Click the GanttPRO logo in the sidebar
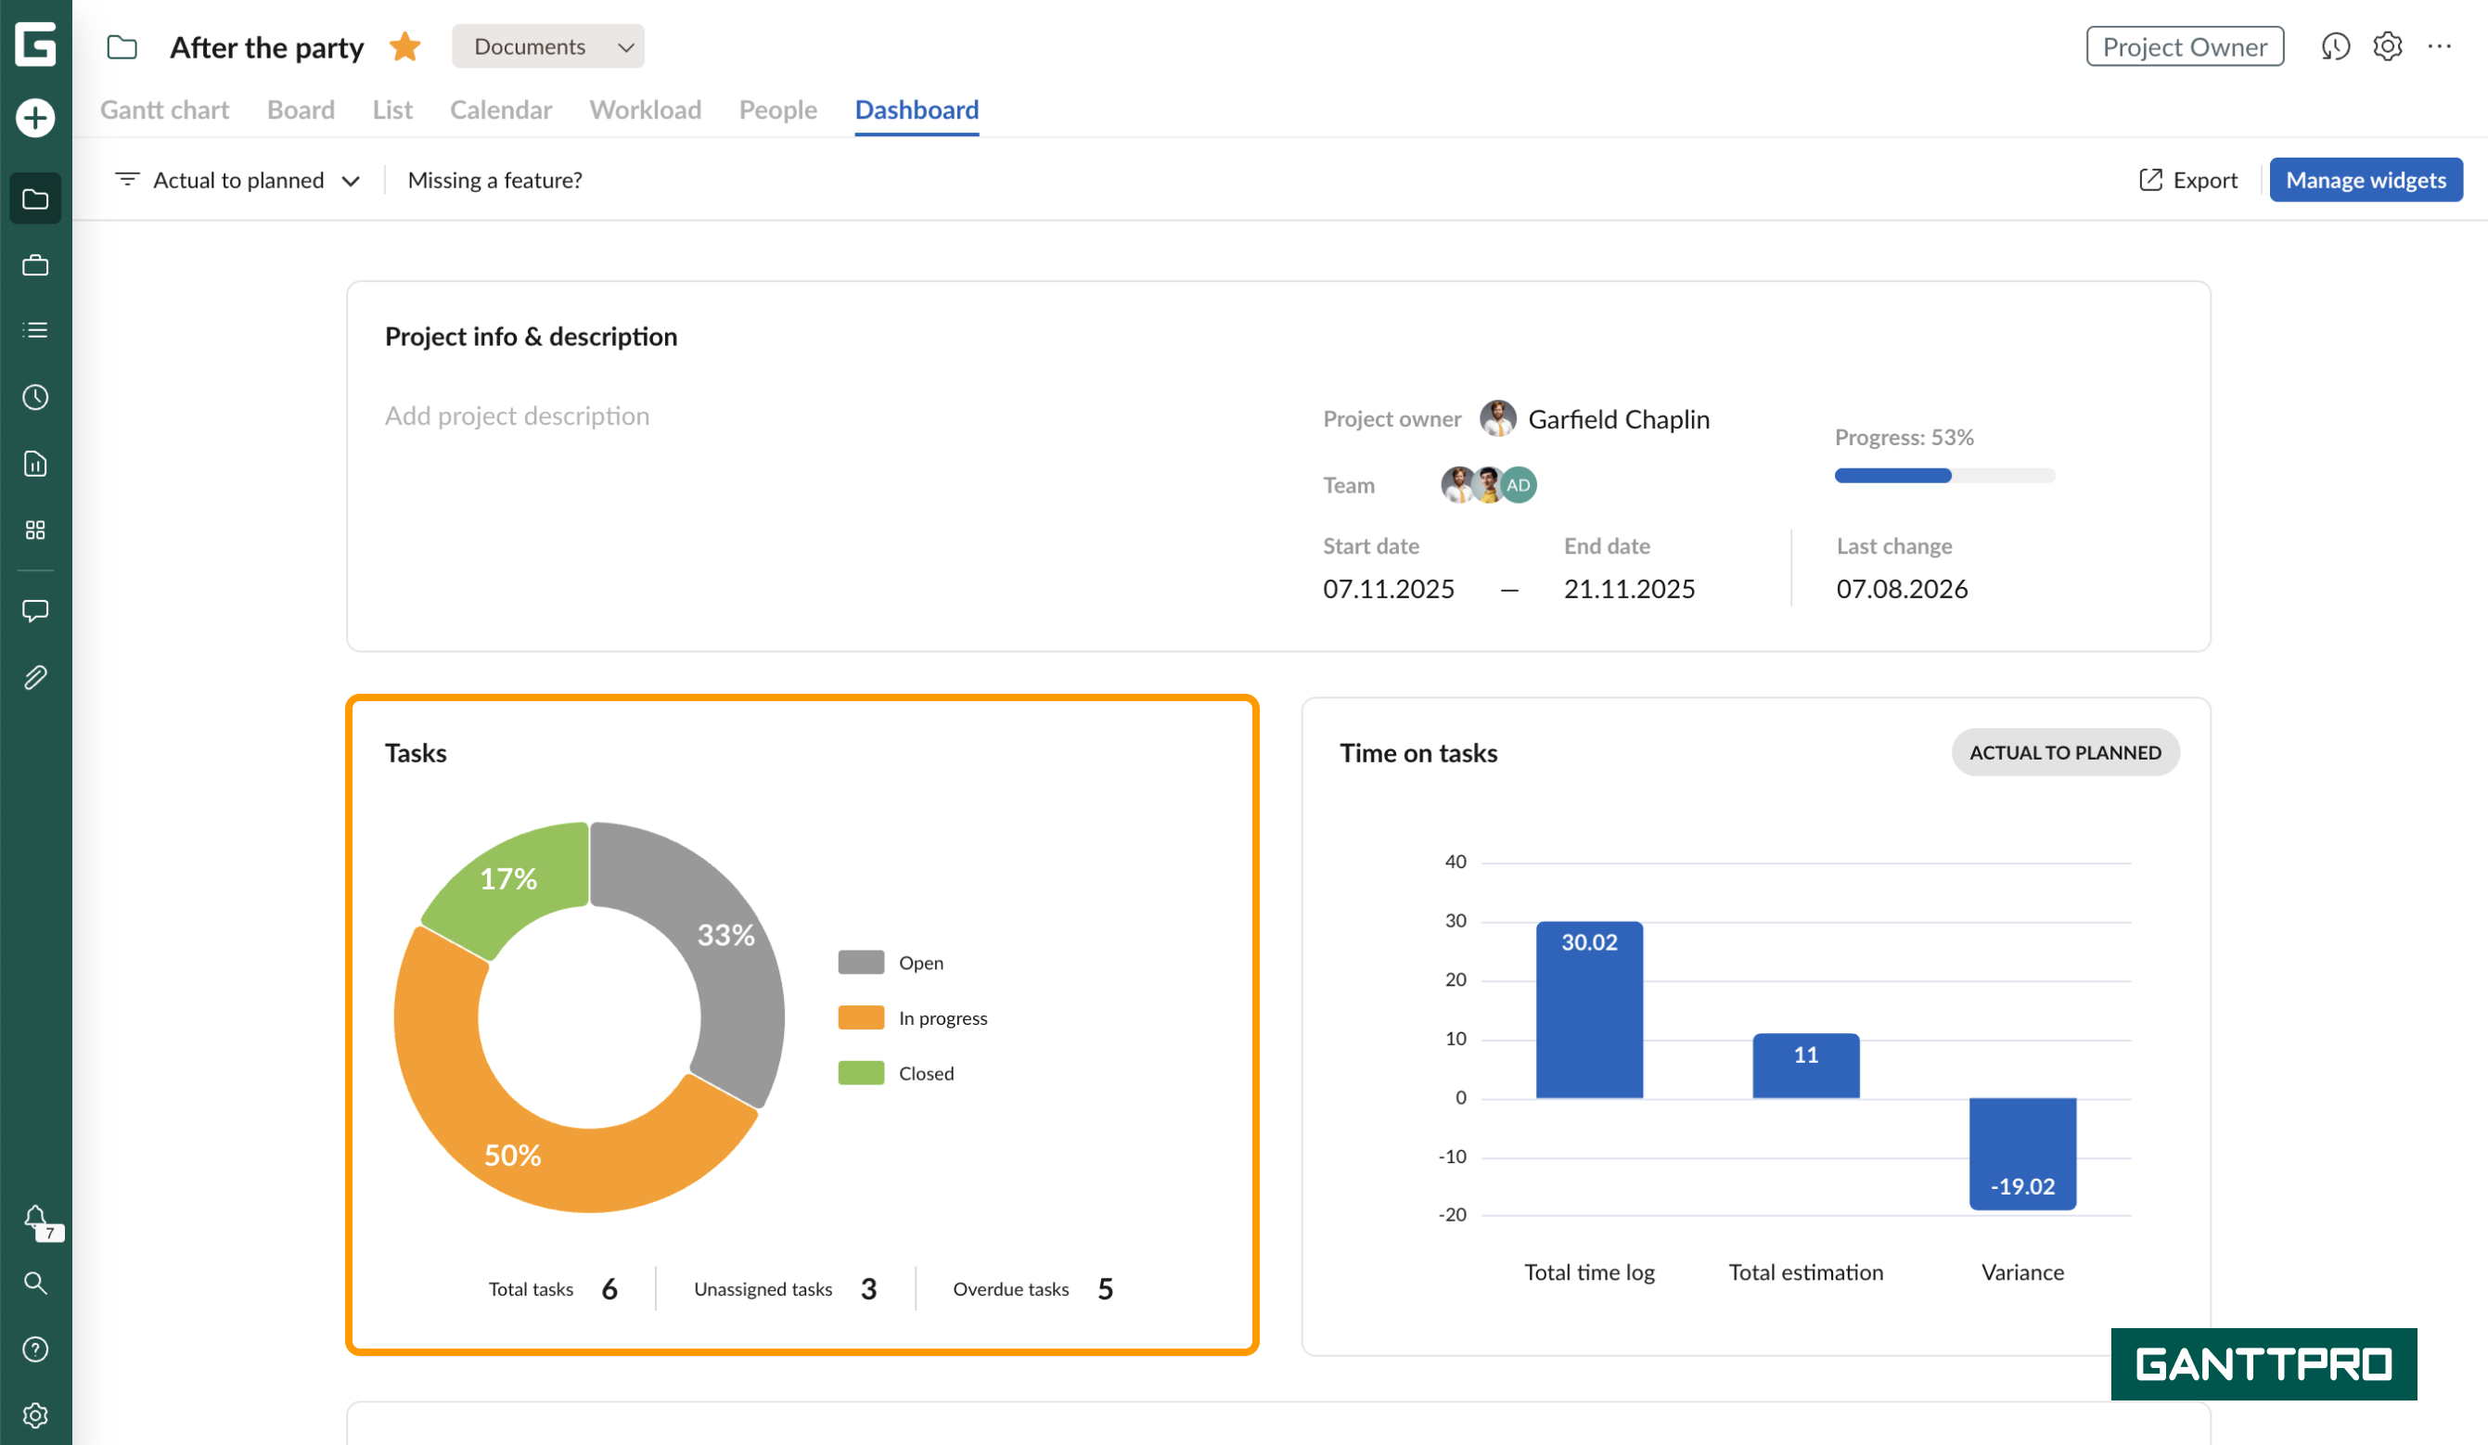The image size is (2488, 1445). coord(35,45)
